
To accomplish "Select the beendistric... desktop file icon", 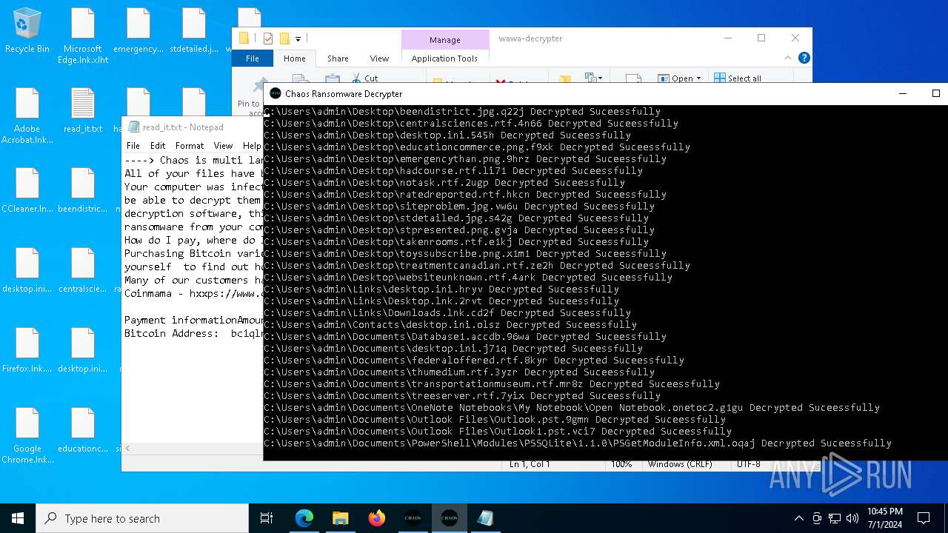I will [x=83, y=191].
